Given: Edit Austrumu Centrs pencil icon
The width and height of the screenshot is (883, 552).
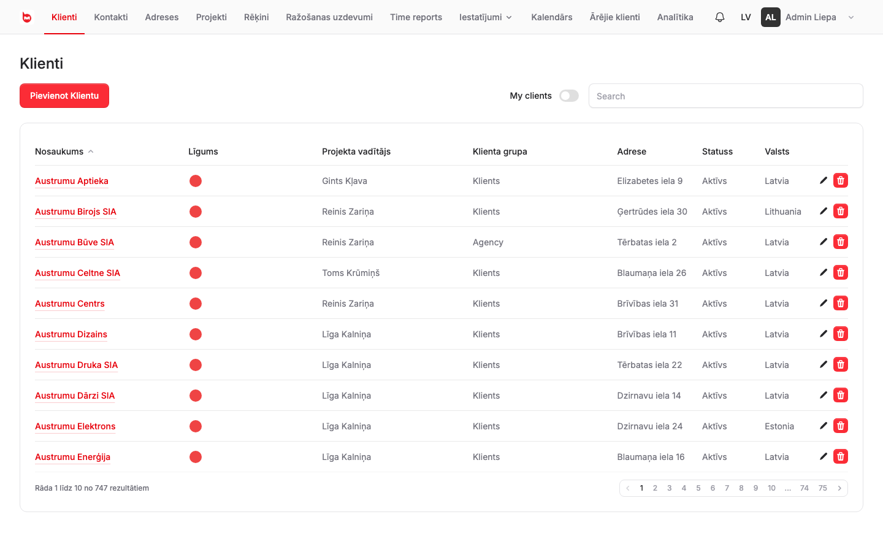Looking at the screenshot, I should 824,303.
